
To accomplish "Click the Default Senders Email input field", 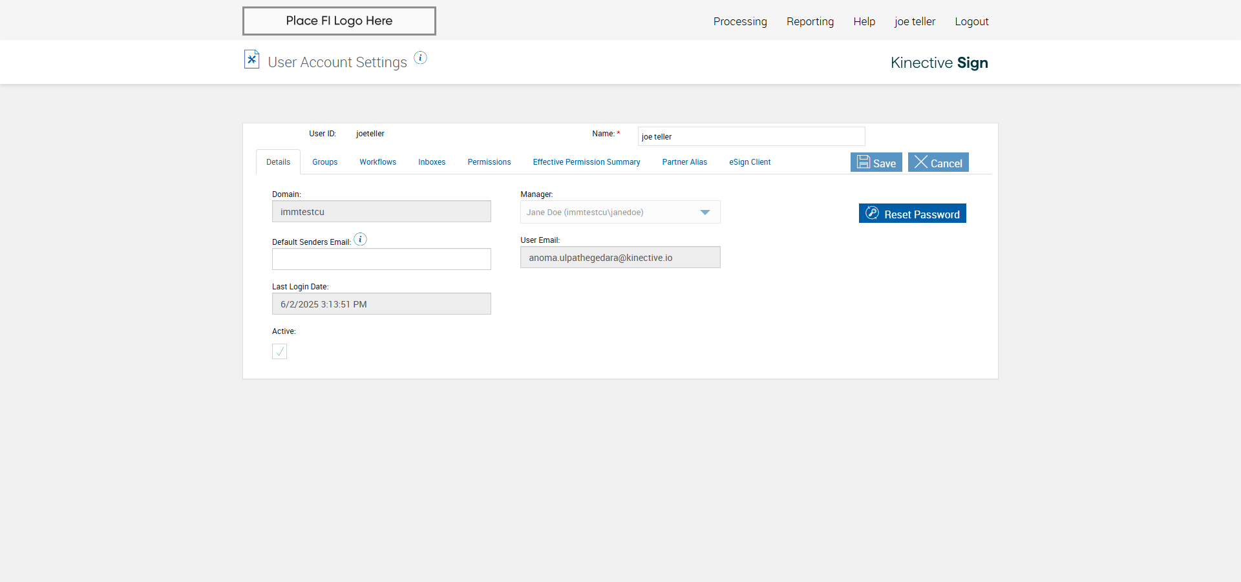I will pyautogui.click(x=381, y=259).
